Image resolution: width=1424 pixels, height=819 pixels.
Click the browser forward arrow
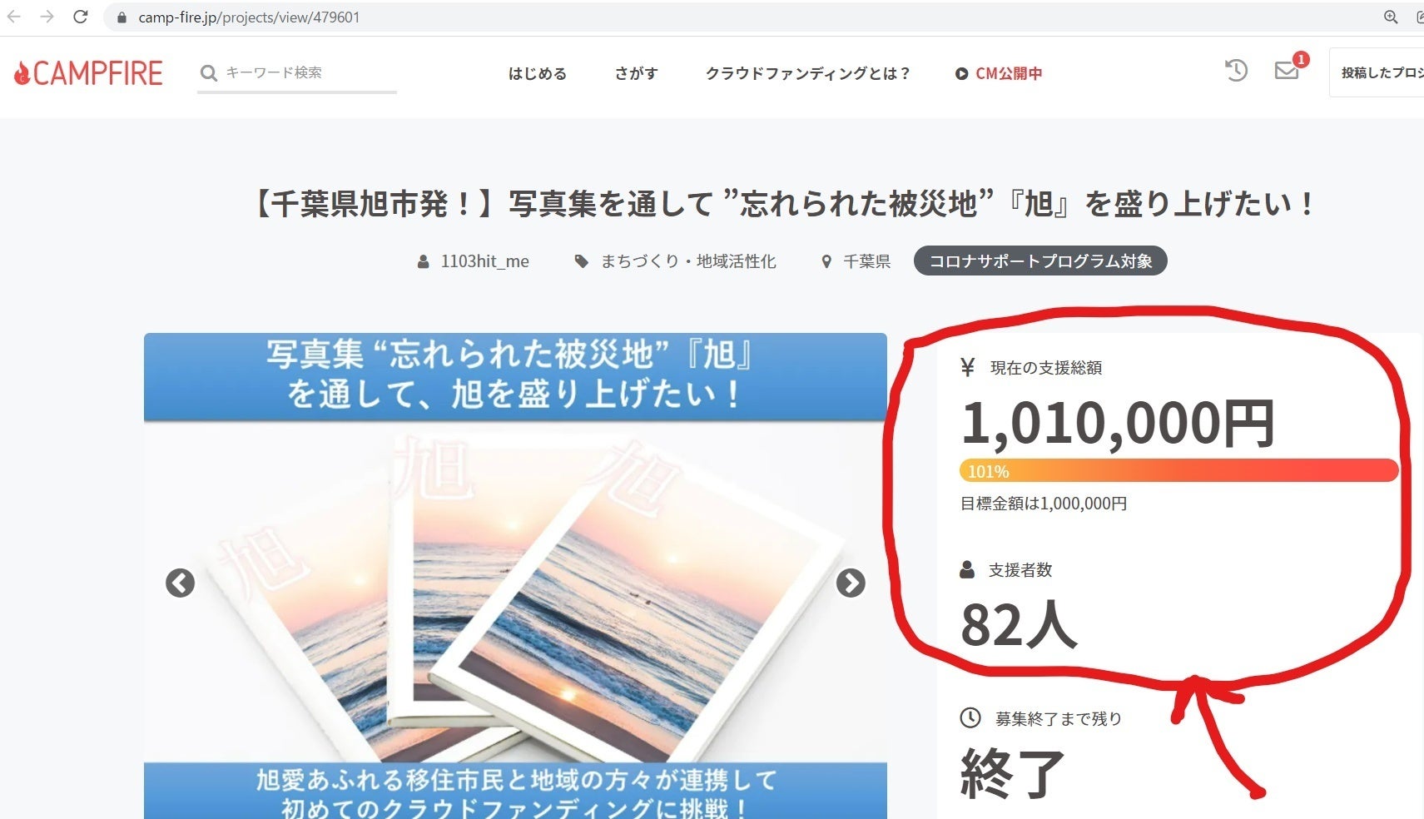(x=47, y=17)
